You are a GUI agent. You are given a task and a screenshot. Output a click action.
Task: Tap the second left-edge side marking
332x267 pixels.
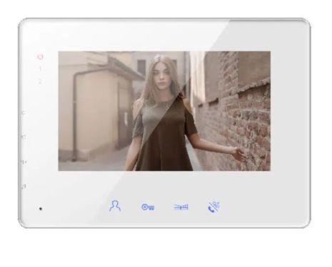click(x=24, y=137)
